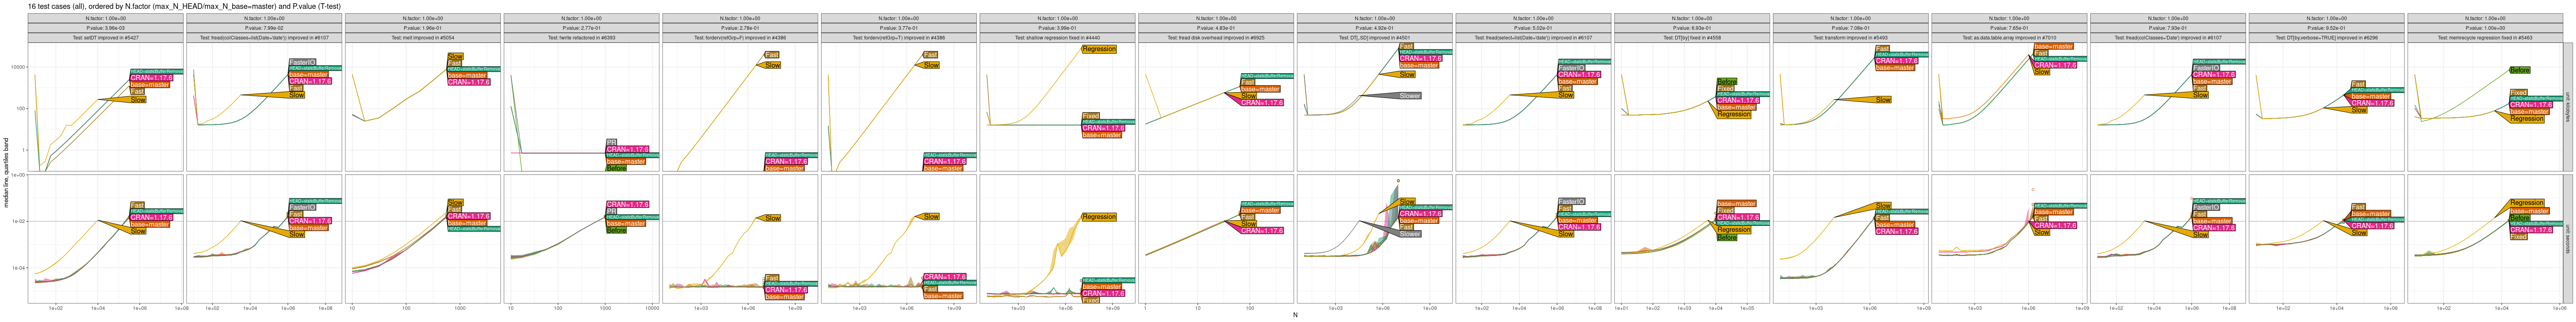Screen dimensions: 2576x322
Task: Click the plot title about 16 test cases
Action: tap(184, 6)
